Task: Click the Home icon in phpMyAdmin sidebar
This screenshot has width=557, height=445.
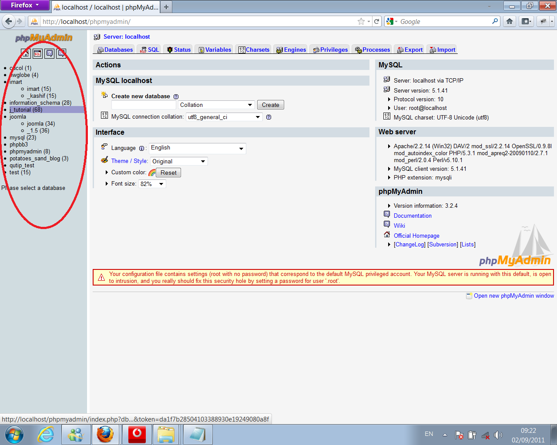Action: [26, 53]
